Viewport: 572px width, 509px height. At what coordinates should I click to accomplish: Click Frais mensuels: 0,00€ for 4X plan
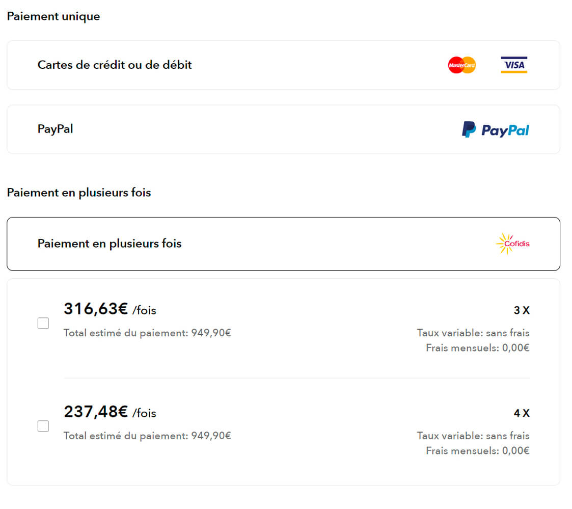click(x=478, y=450)
